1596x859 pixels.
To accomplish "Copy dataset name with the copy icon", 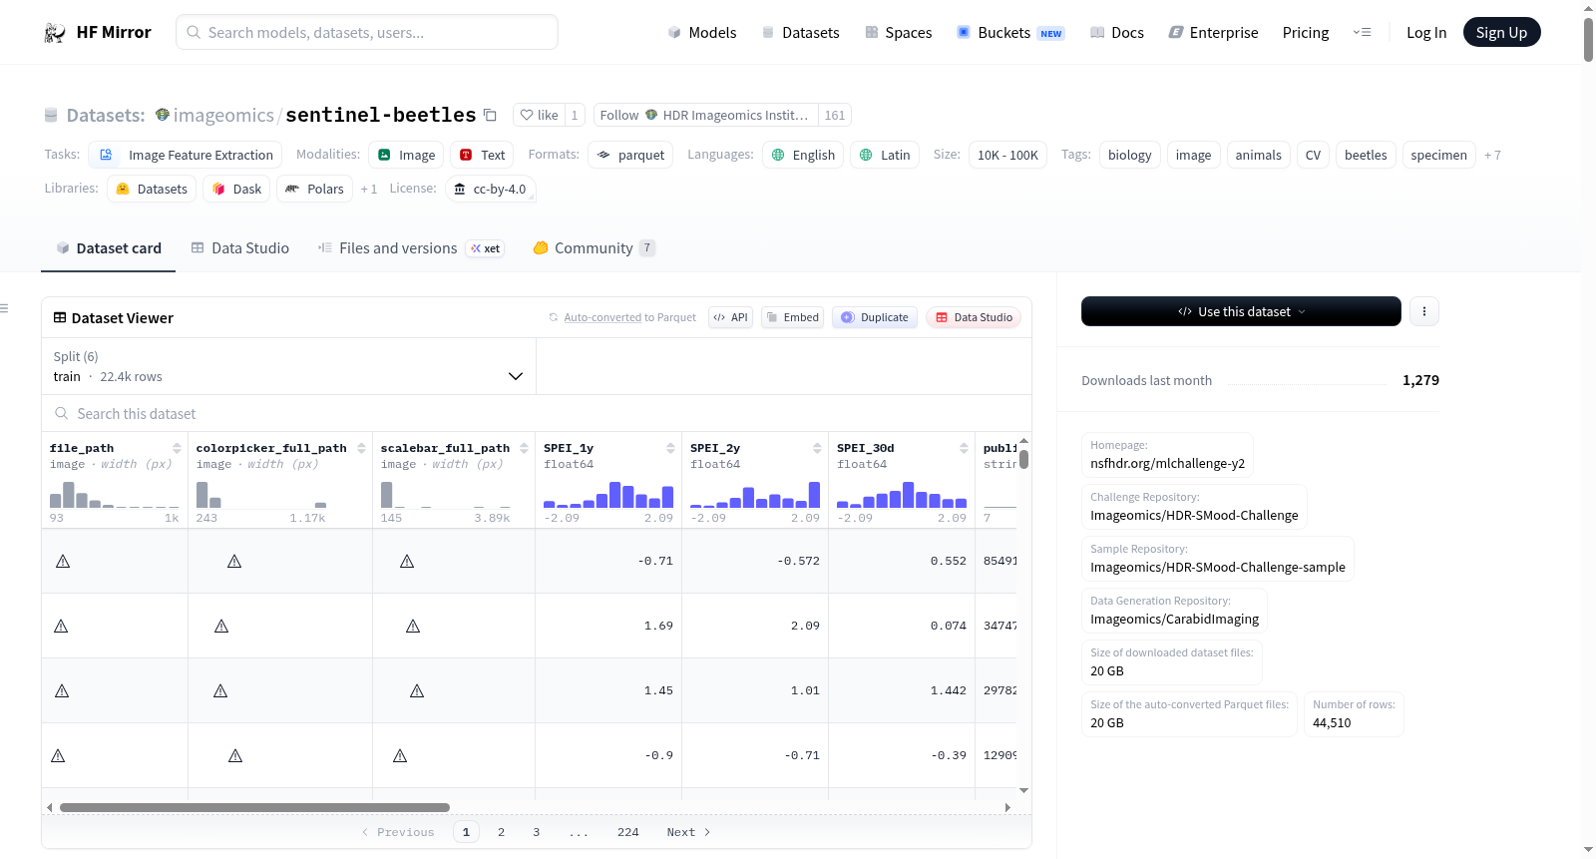I will point(490,115).
